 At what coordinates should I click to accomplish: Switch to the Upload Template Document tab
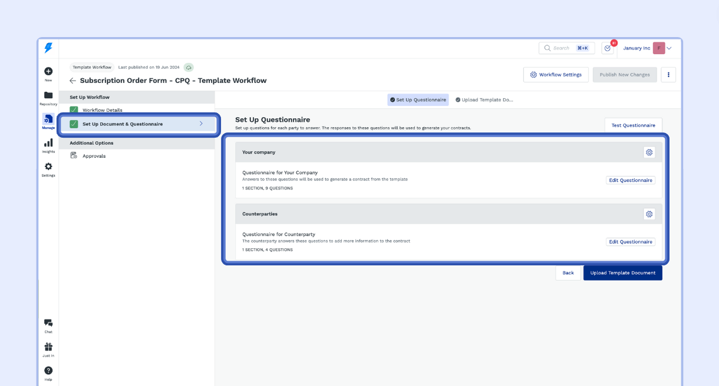tap(484, 100)
